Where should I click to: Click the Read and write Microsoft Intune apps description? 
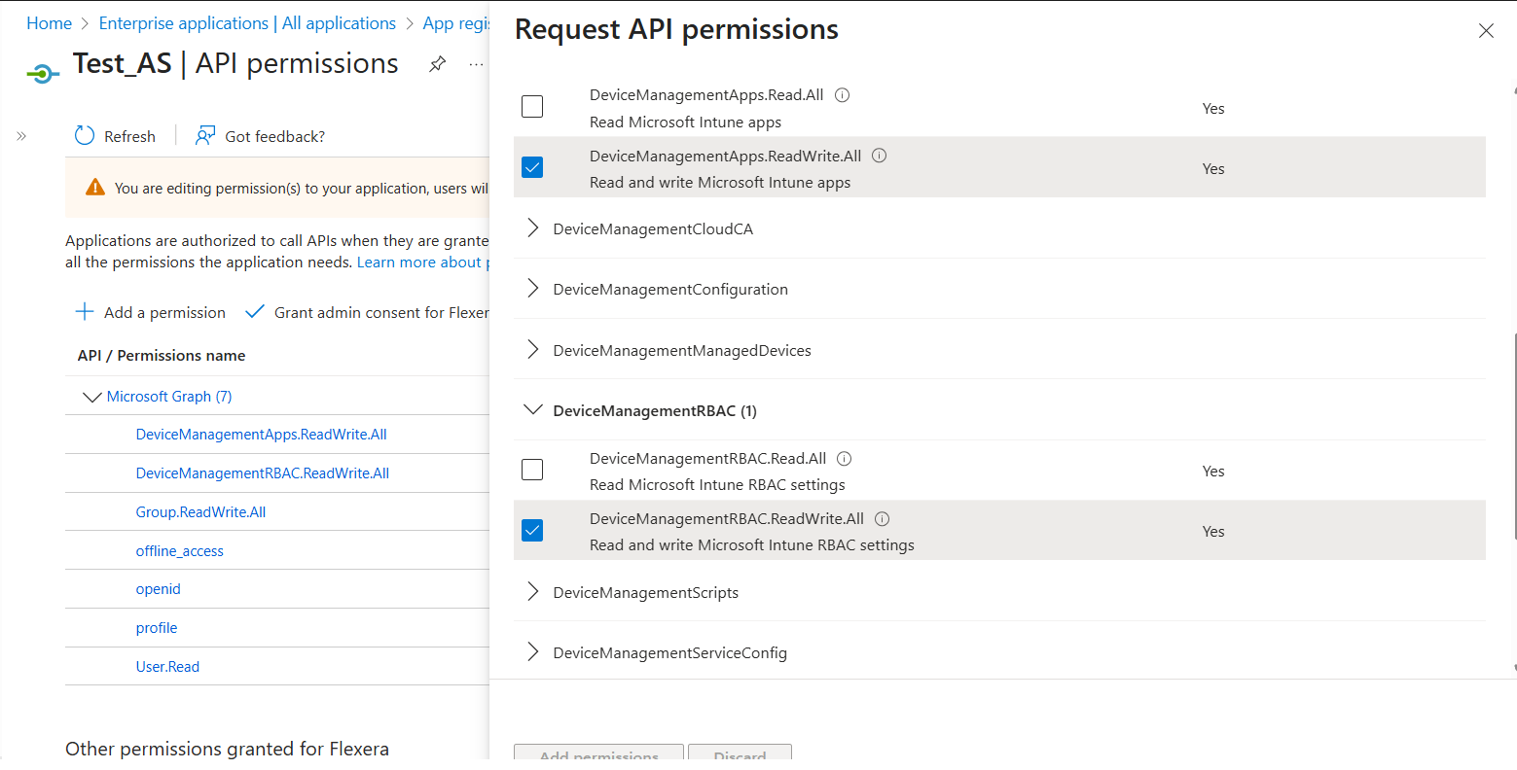[x=720, y=183]
